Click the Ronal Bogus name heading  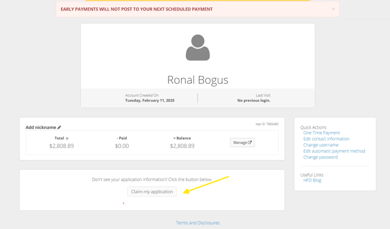point(198,80)
